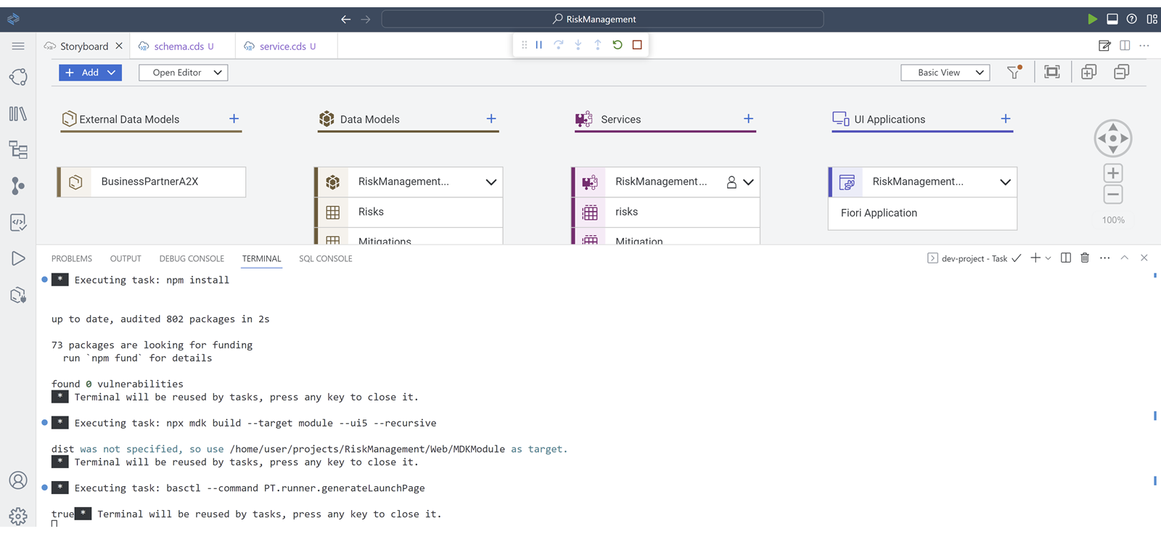This screenshot has height=534, width=1161.
Task: Go forward with the right arrow
Action: [366, 20]
